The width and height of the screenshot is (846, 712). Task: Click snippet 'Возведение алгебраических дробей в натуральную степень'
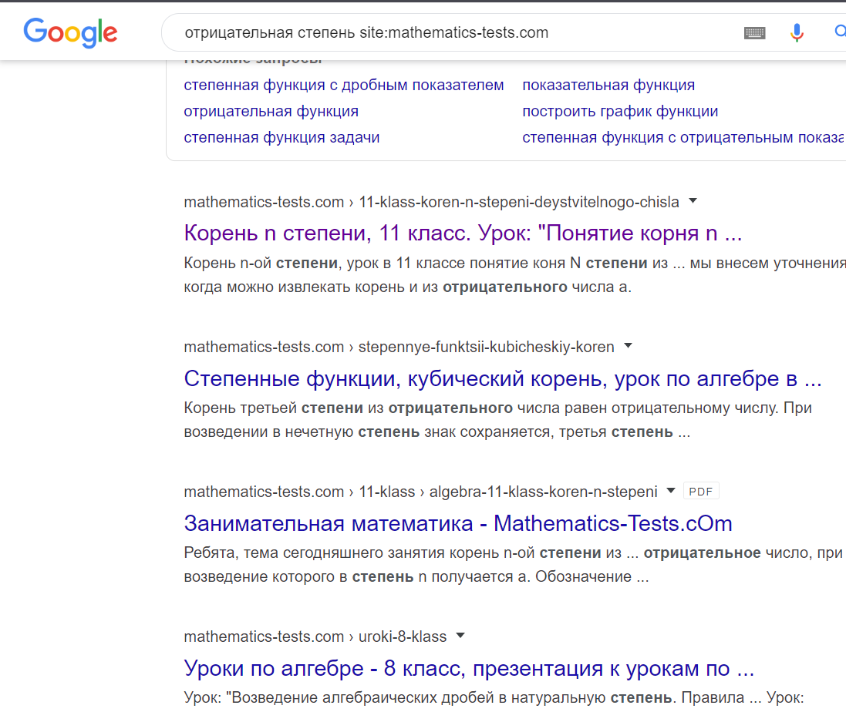[x=452, y=698]
